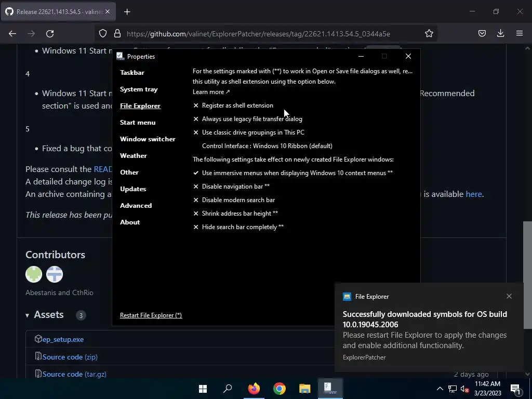Image resolution: width=532 pixels, height=399 pixels.
Task: Toggle Use classic drive groupings in This PC
Action: 249,132
